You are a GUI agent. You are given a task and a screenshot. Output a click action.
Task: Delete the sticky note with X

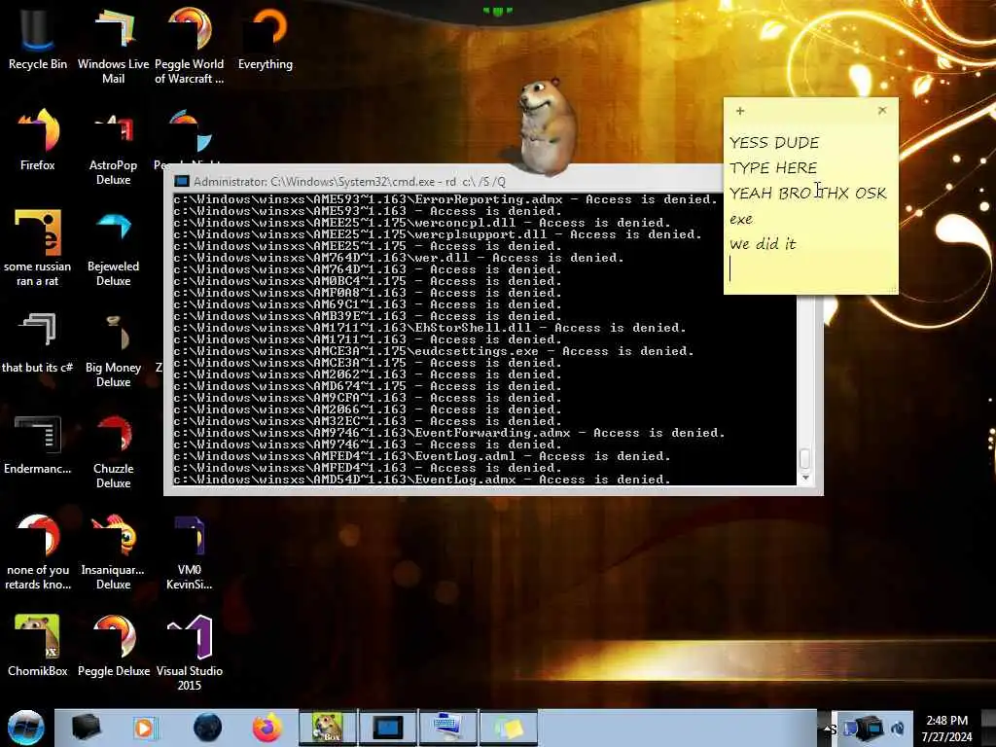click(882, 111)
